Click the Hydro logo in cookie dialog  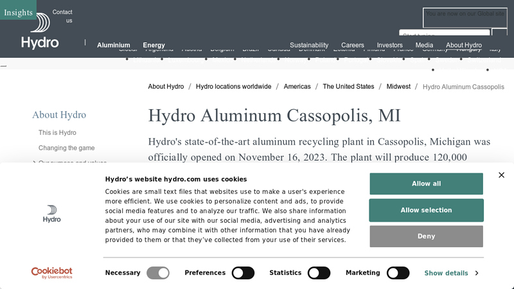click(x=52, y=214)
